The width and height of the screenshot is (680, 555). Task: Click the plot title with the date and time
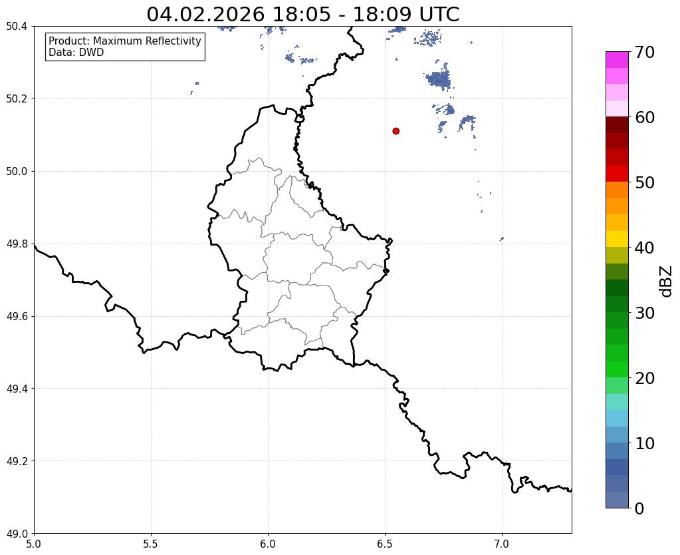point(302,15)
